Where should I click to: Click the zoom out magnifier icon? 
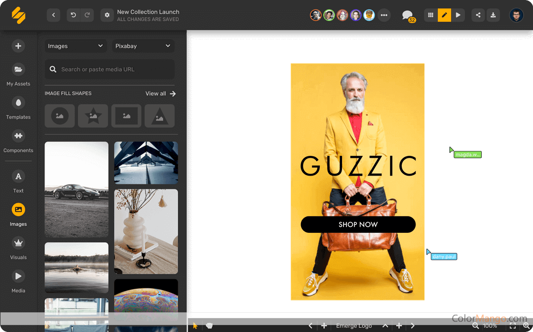pos(476,326)
